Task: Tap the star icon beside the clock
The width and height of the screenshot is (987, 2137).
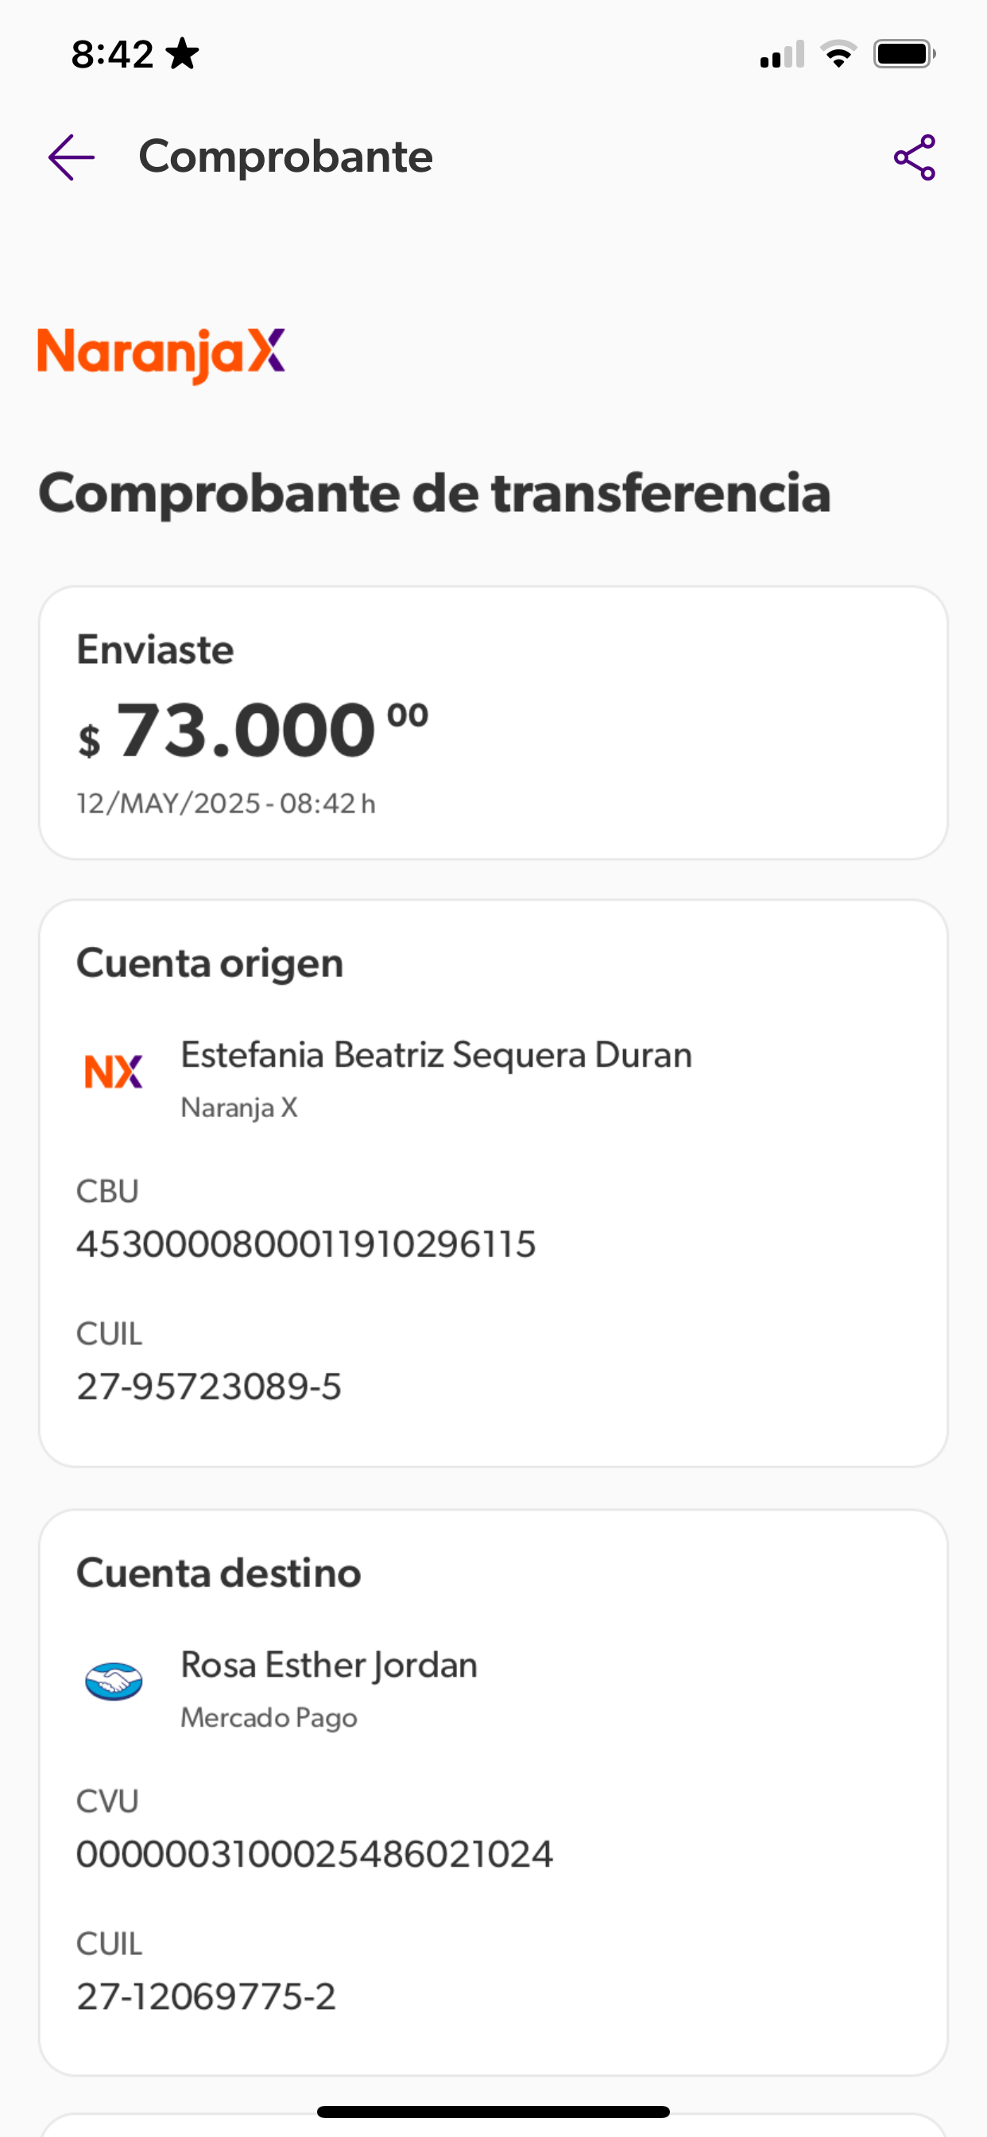Action: point(182,55)
